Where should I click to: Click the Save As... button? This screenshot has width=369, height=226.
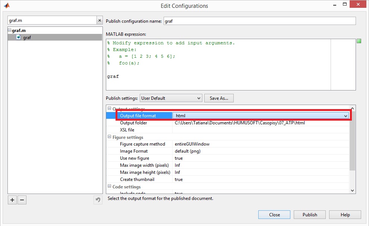click(219, 98)
